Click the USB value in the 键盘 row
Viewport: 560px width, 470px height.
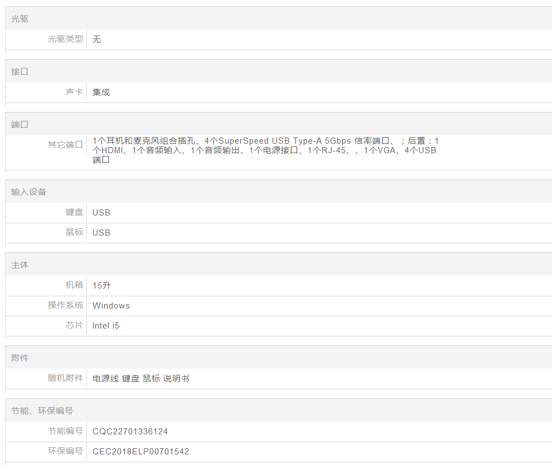[101, 213]
